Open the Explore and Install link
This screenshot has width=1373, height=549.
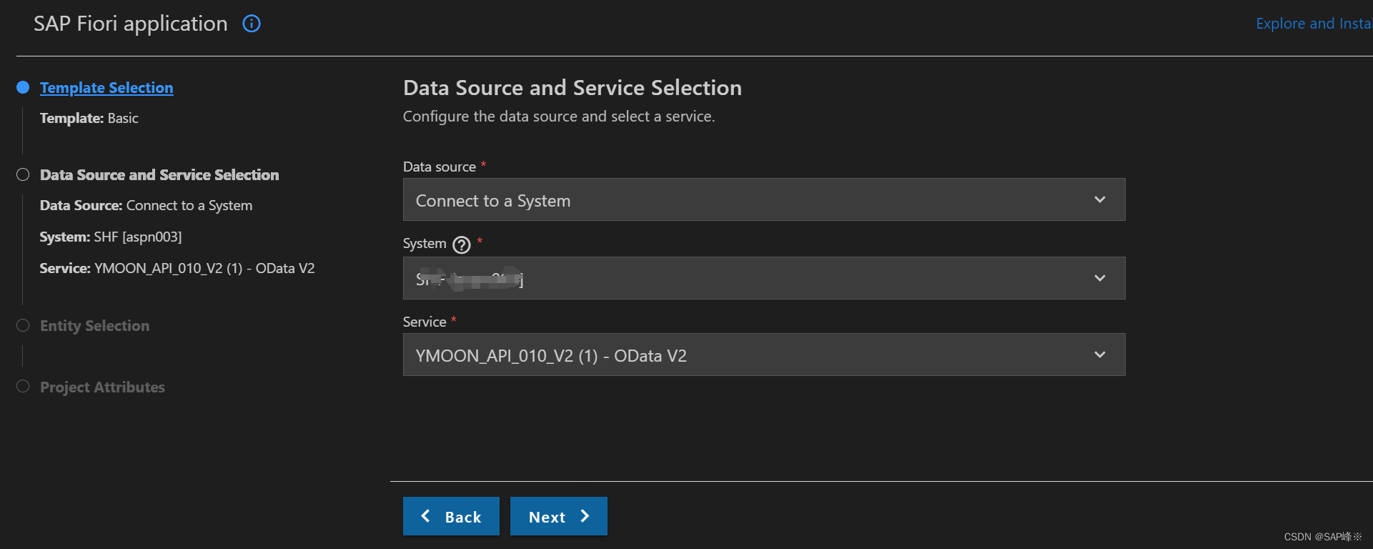point(1313,24)
